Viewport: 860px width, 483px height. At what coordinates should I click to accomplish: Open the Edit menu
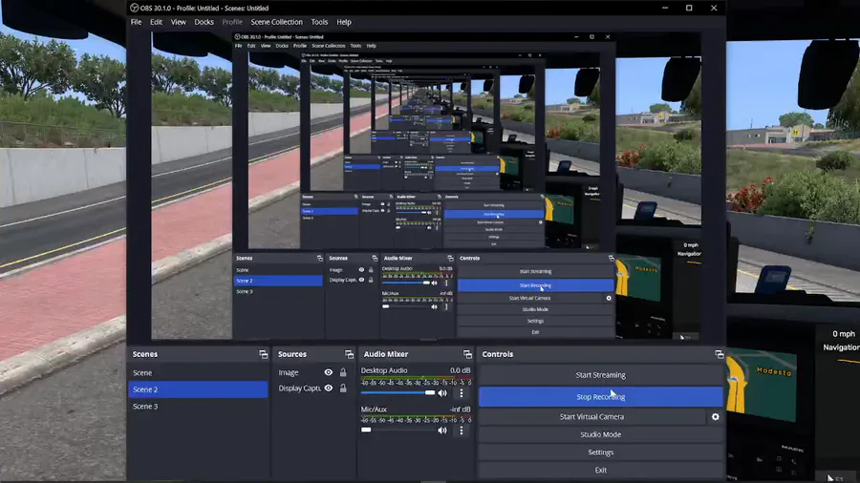(x=157, y=22)
